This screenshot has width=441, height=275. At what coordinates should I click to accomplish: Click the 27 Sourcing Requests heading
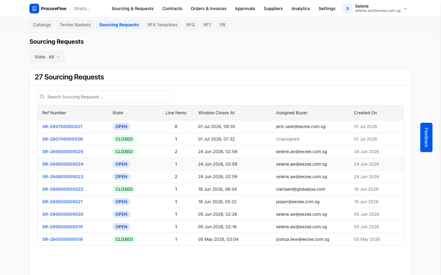[x=69, y=77]
